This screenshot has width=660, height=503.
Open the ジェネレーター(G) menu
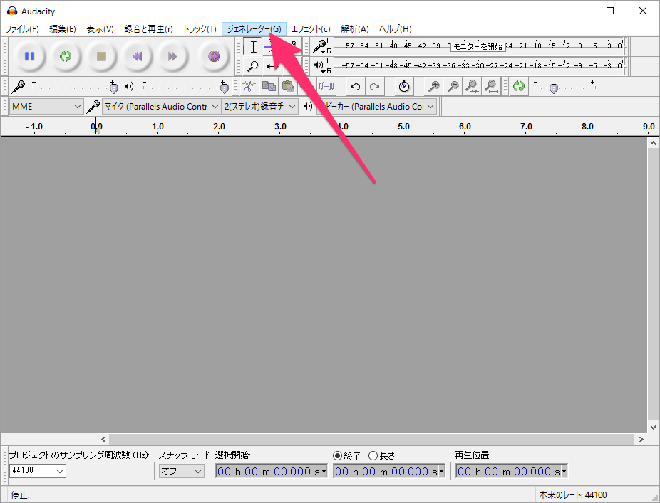(x=254, y=29)
